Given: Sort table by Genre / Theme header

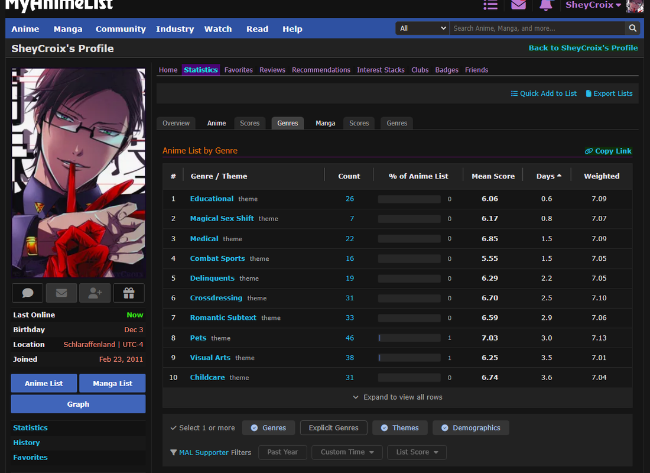Looking at the screenshot, I should (x=219, y=176).
